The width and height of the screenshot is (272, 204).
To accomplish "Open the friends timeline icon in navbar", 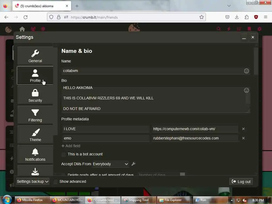I will pos(33,29).
